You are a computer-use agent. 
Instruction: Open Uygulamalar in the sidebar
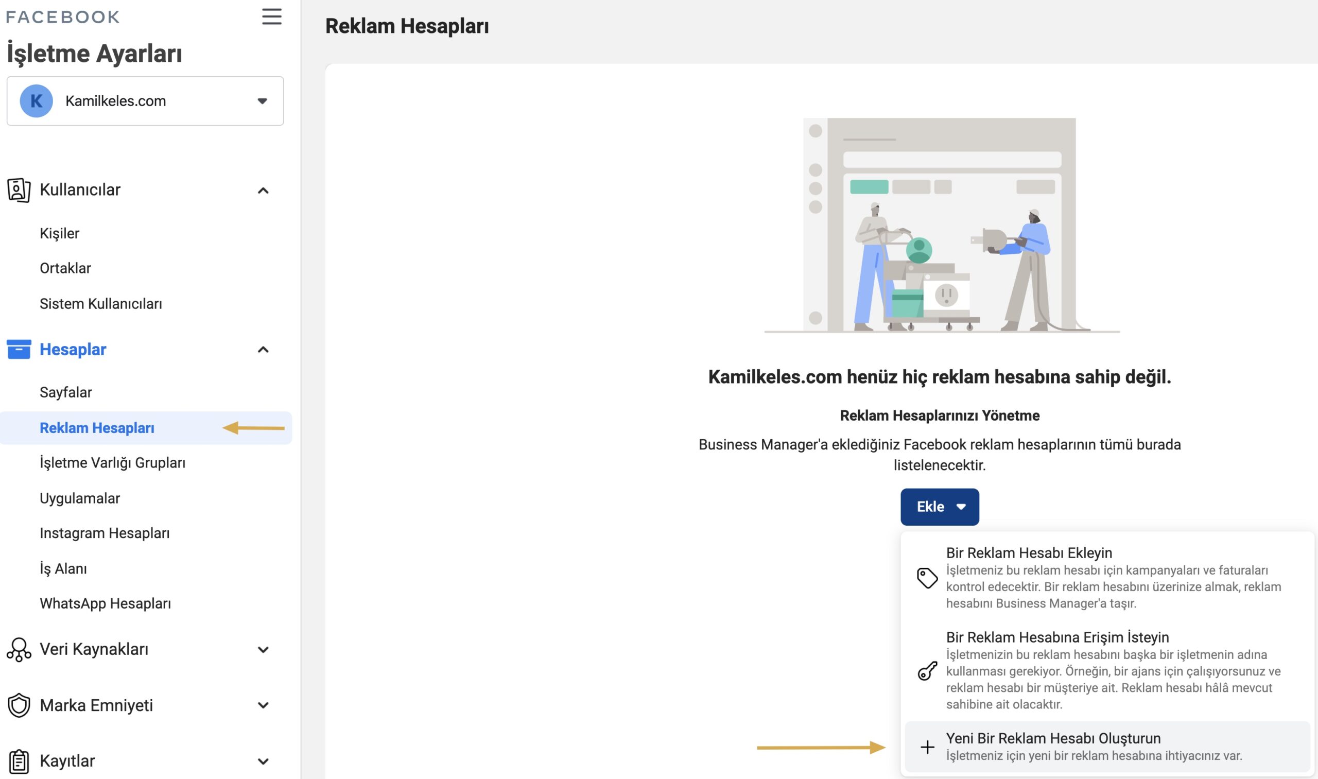pos(80,498)
